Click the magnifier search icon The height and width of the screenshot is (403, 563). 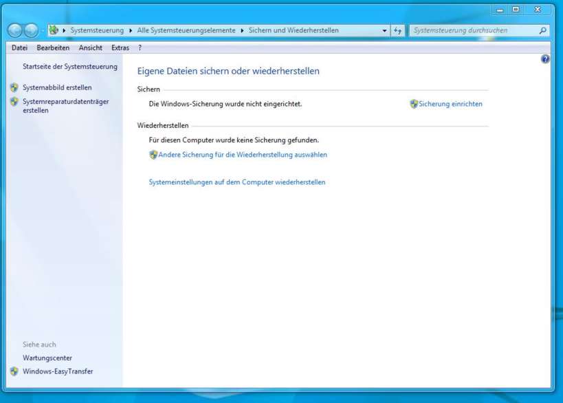click(x=543, y=30)
